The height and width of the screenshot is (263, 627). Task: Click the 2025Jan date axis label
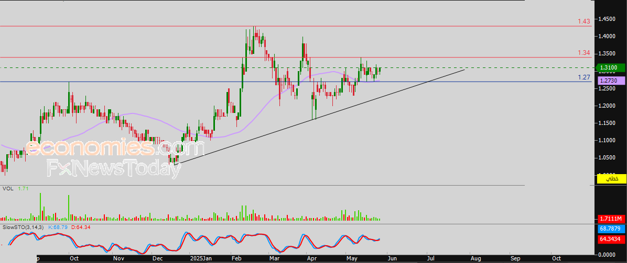(x=200, y=258)
